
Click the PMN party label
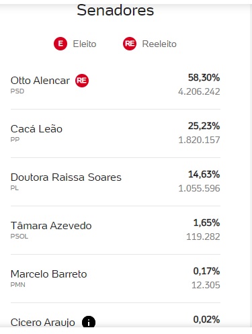click(x=17, y=285)
